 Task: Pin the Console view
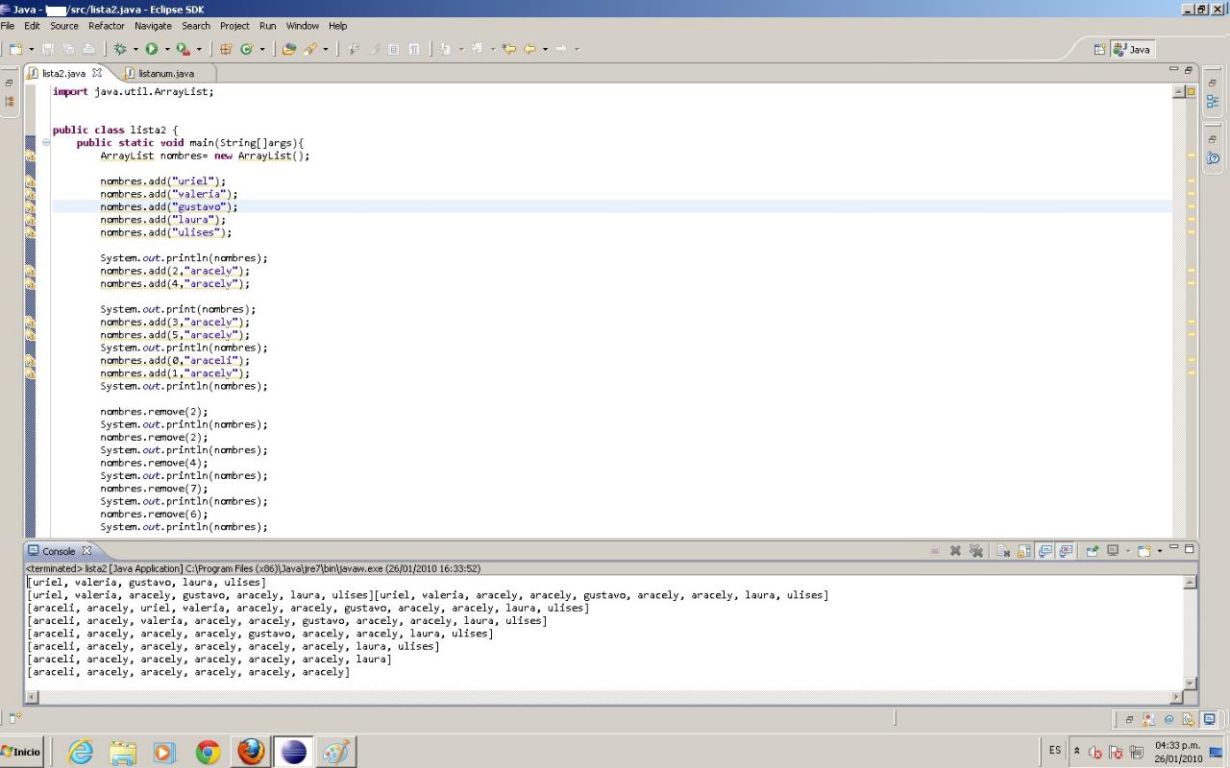(1092, 551)
